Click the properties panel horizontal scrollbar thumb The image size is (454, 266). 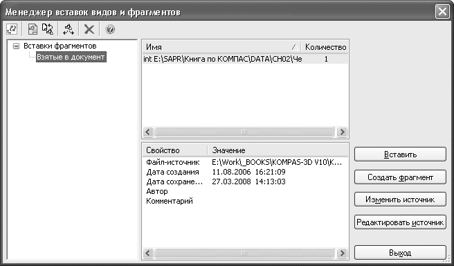point(244,254)
